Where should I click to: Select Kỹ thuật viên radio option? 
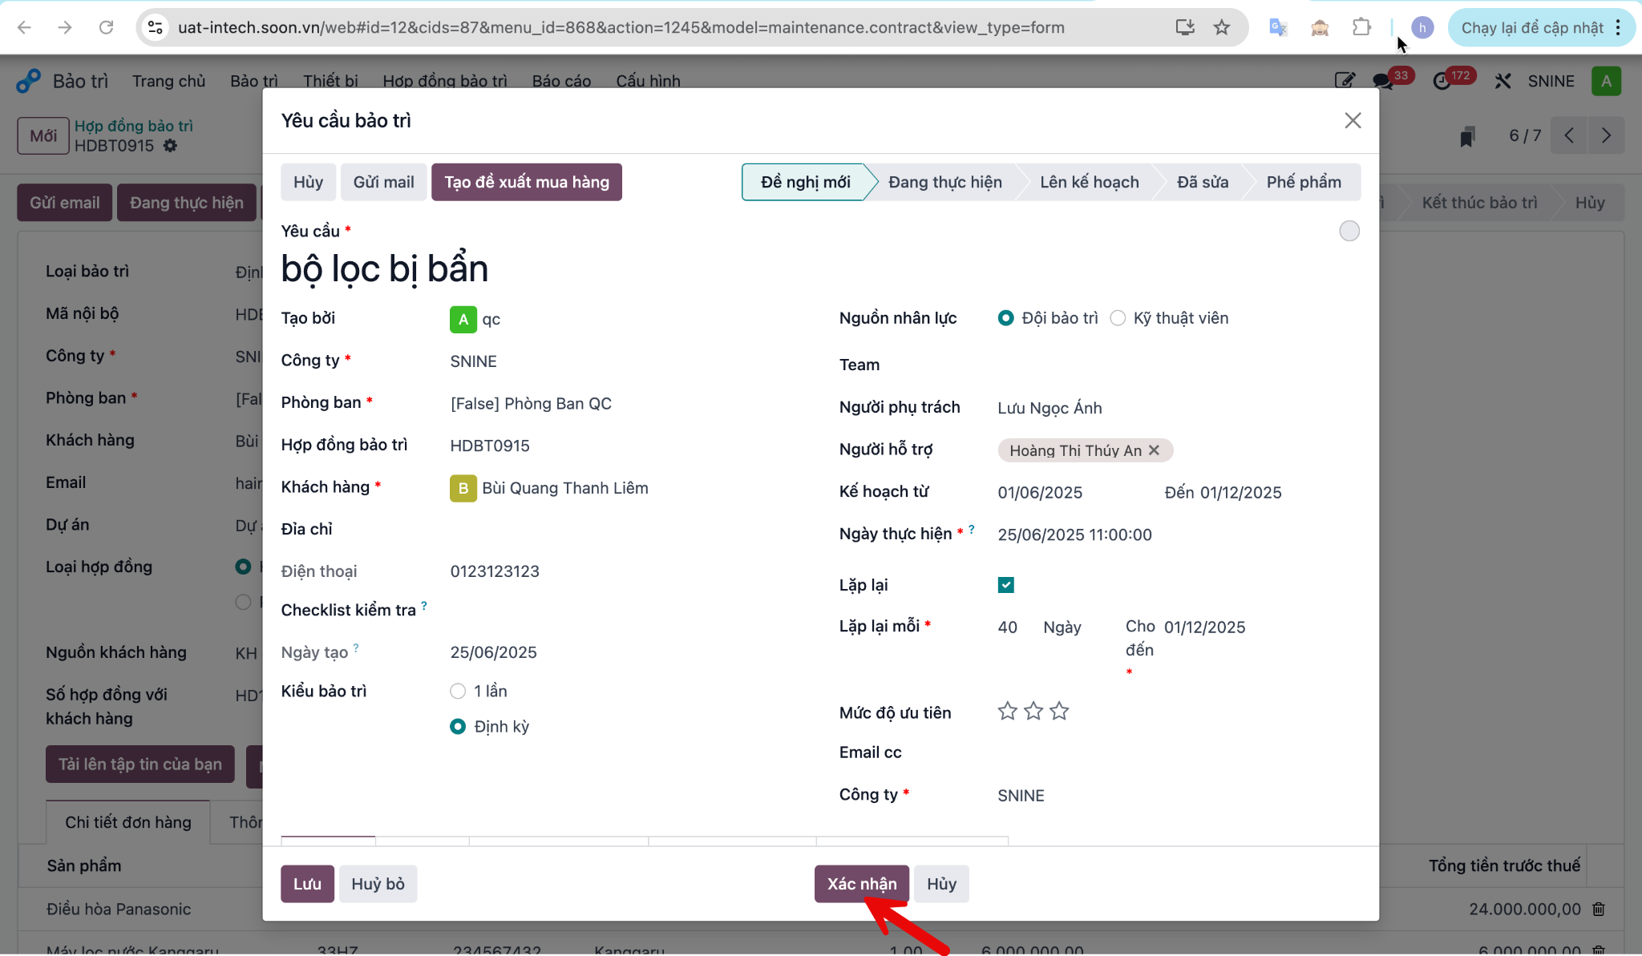[x=1118, y=318]
